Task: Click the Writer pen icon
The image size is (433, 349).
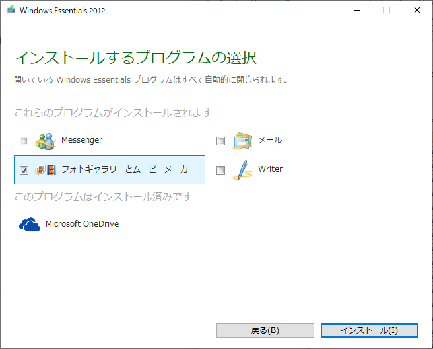Action: (x=242, y=170)
